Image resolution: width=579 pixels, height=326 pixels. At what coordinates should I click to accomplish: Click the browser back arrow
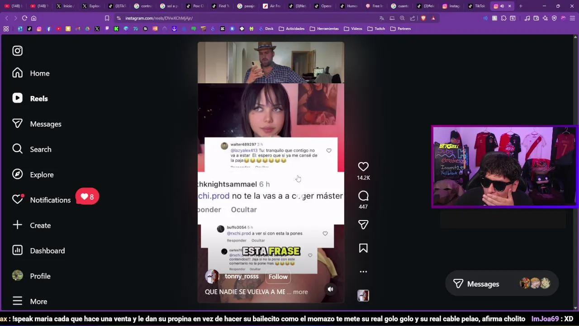6,18
